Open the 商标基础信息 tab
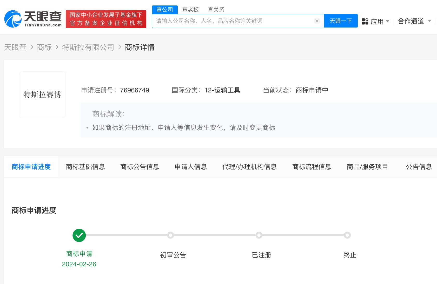437x284 pixels. (85, 167)
